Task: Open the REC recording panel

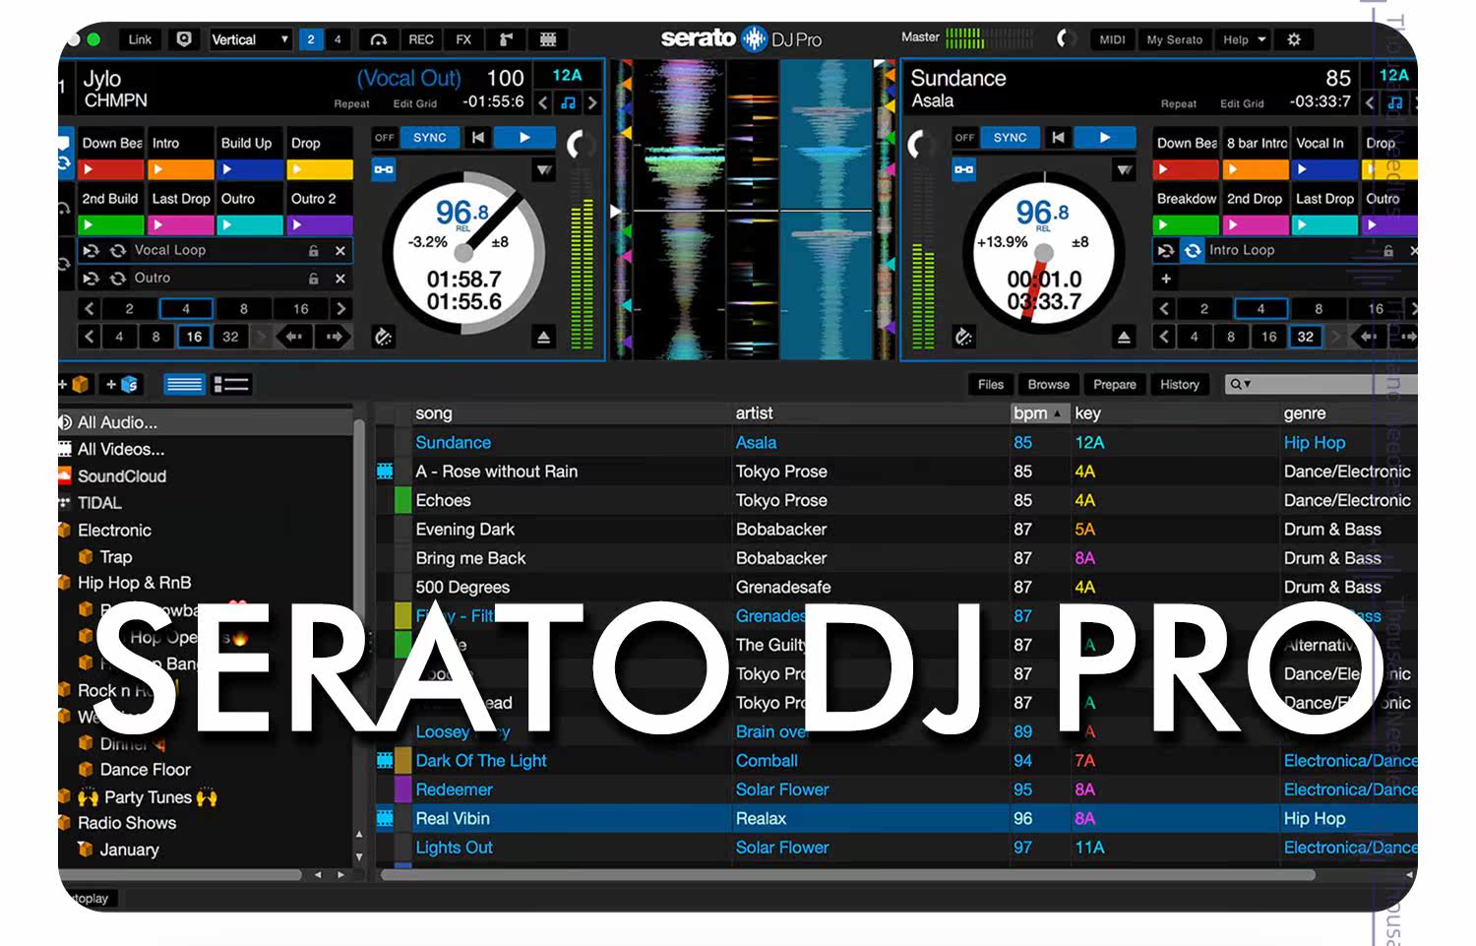Action: 421,39
